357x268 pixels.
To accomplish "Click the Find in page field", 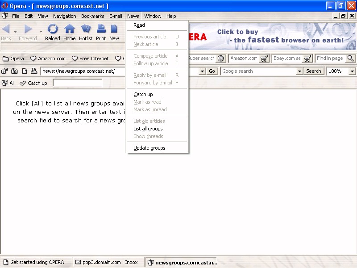I will click(x=331, y=59).
